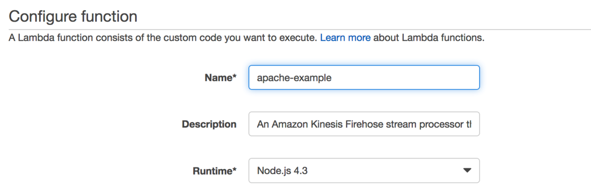
Task: Place cursor on apache-example text
Action: click(294, 78)
